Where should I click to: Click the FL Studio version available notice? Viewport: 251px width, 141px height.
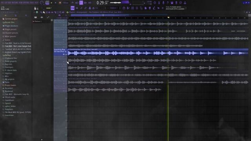coord(175,8)
